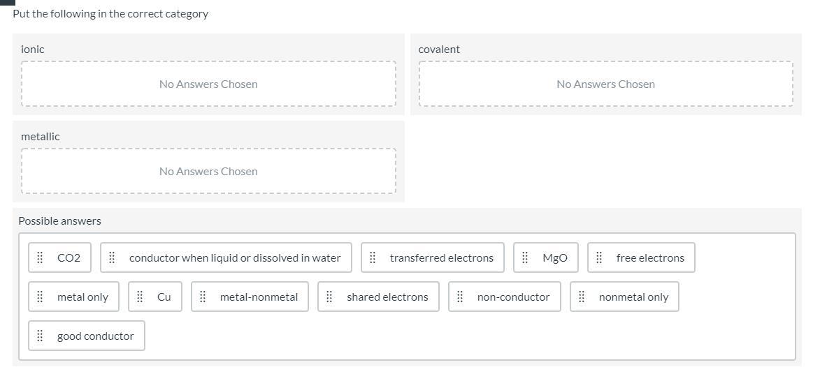Select the nonmetal only answer chip

(x=624, y=297)
